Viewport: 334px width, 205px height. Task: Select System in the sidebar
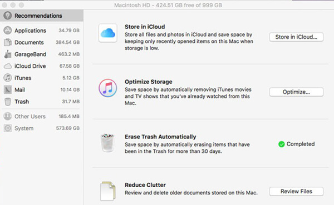[42, 128]
